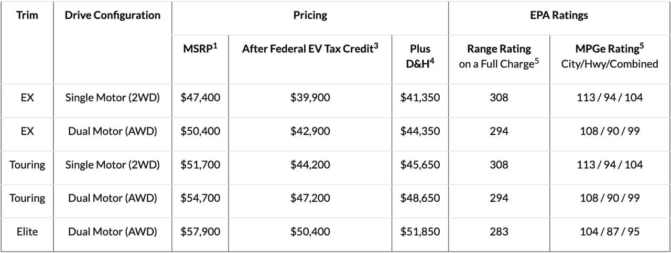Click the 104 / 87 / 95 MPGe cell
The height and width of the screenshot is (253, 671).
coord(611,231)
